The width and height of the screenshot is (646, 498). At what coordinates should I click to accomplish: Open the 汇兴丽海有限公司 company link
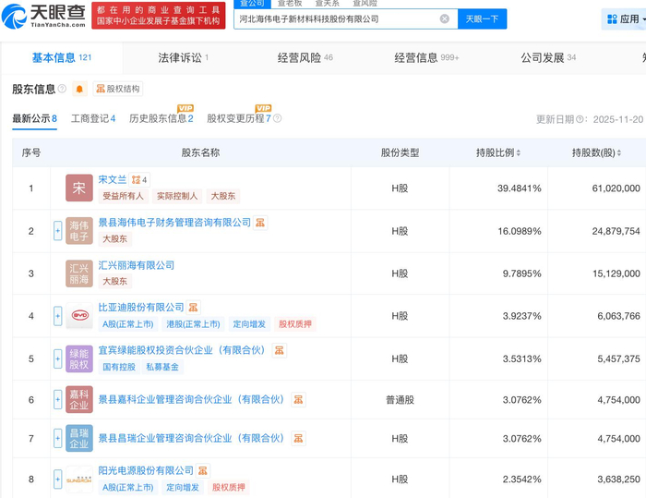click(x=137, y=265)
